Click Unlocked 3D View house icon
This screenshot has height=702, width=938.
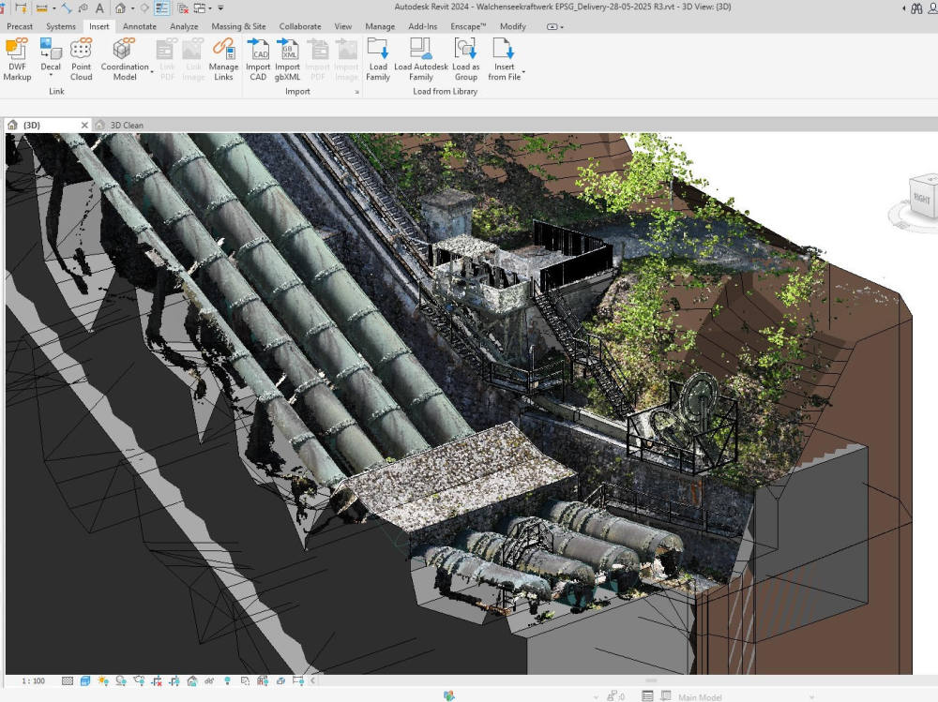(192, 681)
